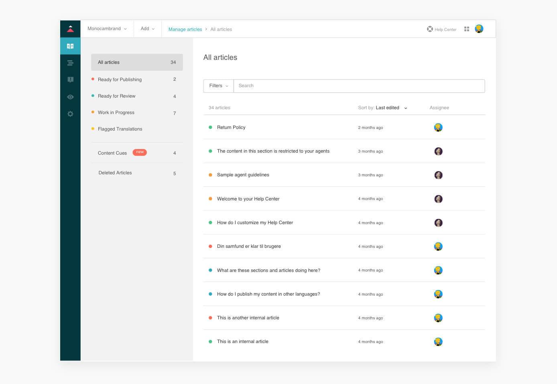Expand the Add dropdown menu
557x384 pixels.
pyautogui.click(x=148, y=29)
